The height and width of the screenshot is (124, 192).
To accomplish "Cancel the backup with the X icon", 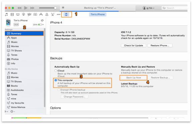I will (x=63, y=7).
